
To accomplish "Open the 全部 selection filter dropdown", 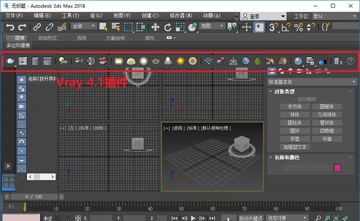I will 83,26.
